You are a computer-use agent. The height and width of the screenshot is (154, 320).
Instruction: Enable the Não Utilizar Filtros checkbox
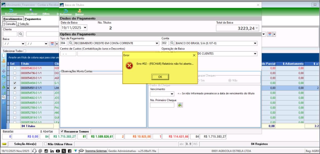[46, 144]
